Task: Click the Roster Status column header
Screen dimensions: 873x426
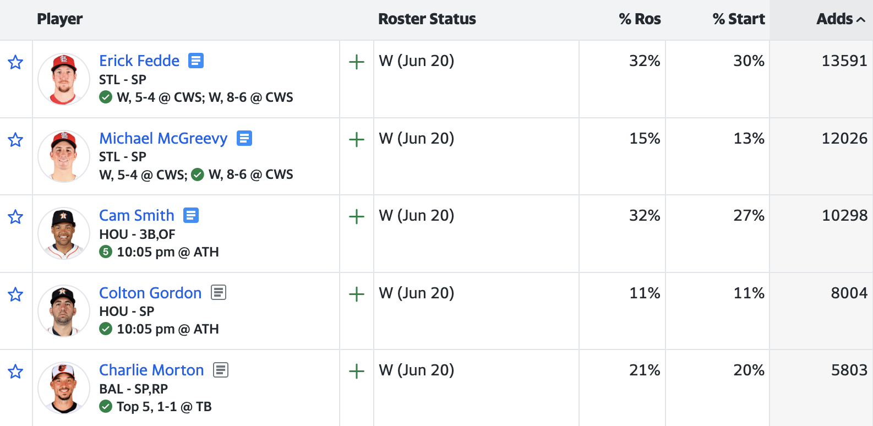Action: tap(427, 19)
